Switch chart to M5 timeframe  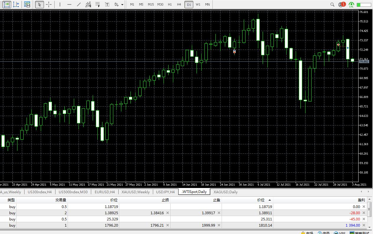[141, 4]
